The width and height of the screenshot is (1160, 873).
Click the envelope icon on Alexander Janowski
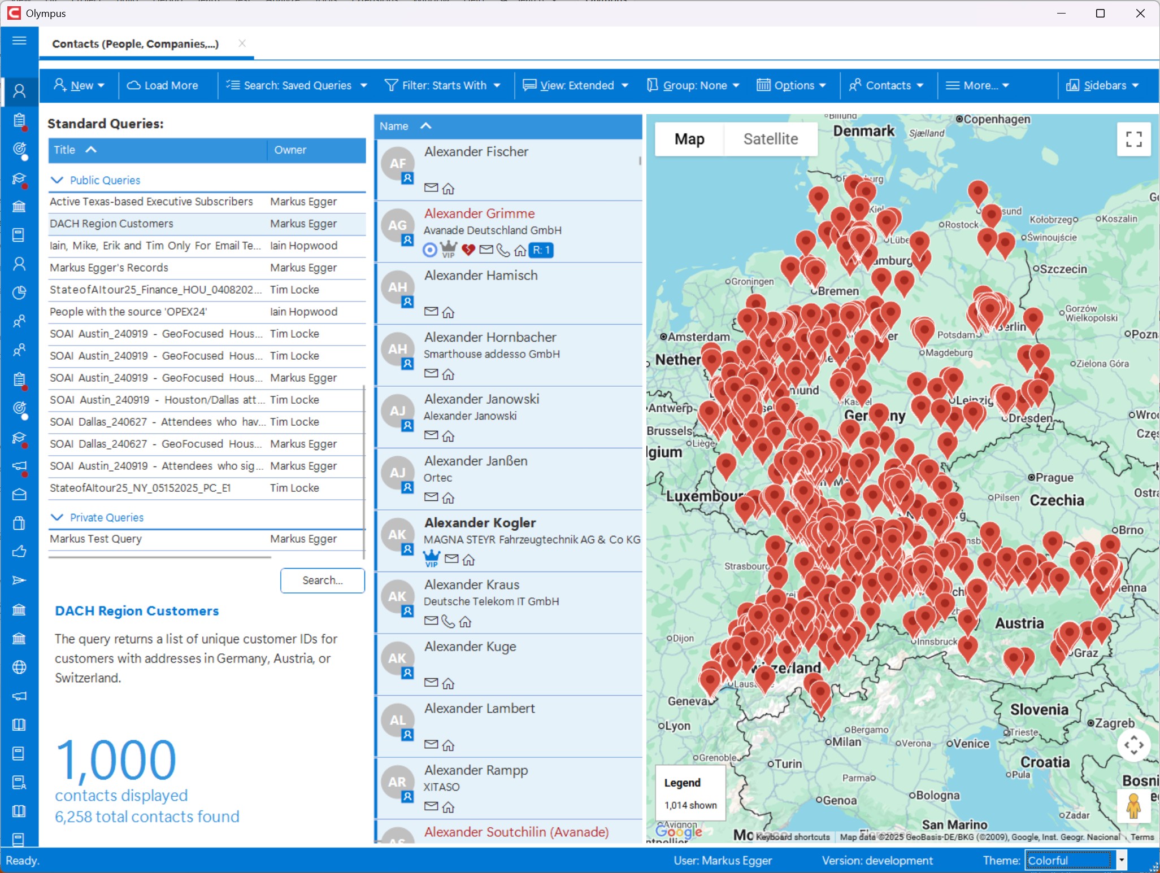click(x=431, y=435)
